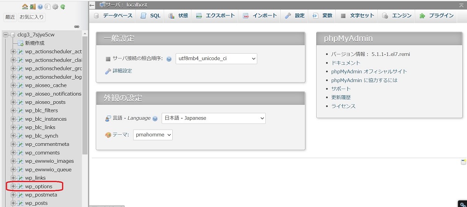Image resolution: width=467 pixels, height=207 pixels.
Task: Open the pmahomme theme dropdown
Action: pos(153,135)
